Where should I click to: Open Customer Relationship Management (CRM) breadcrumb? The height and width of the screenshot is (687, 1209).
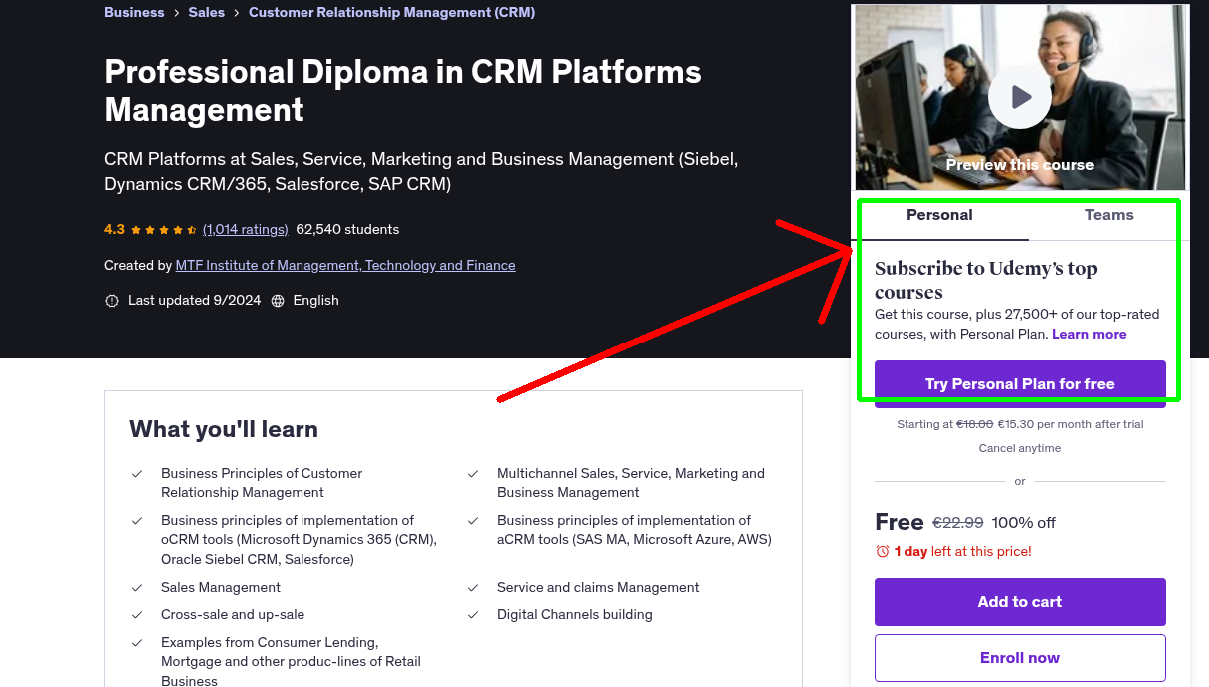coord(391,12)
